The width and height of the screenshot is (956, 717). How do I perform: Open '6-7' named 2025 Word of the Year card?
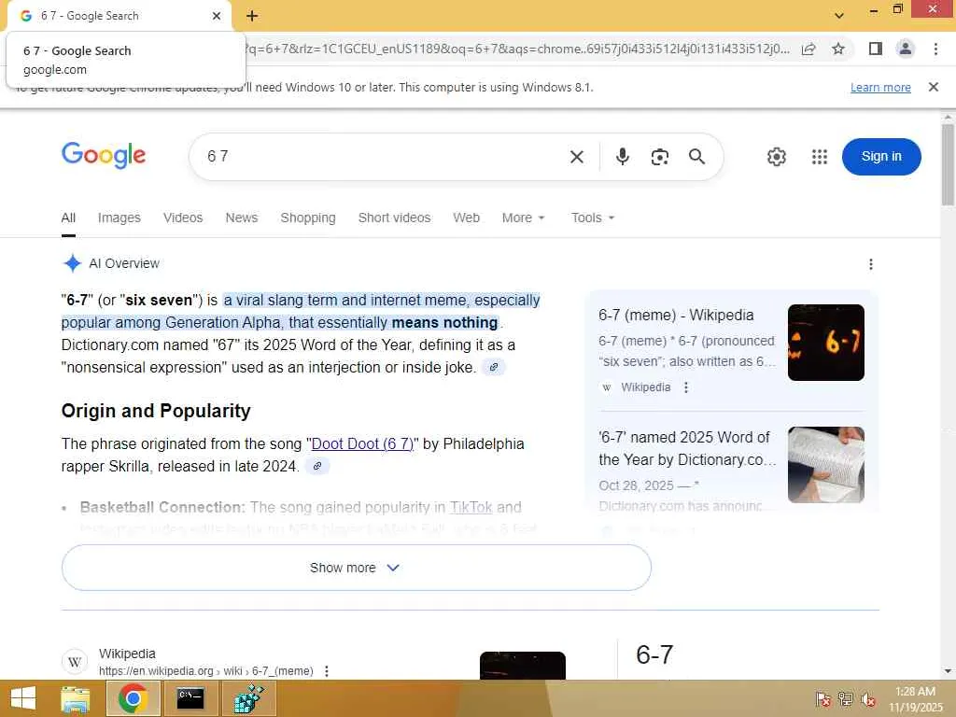pos(687,448)
